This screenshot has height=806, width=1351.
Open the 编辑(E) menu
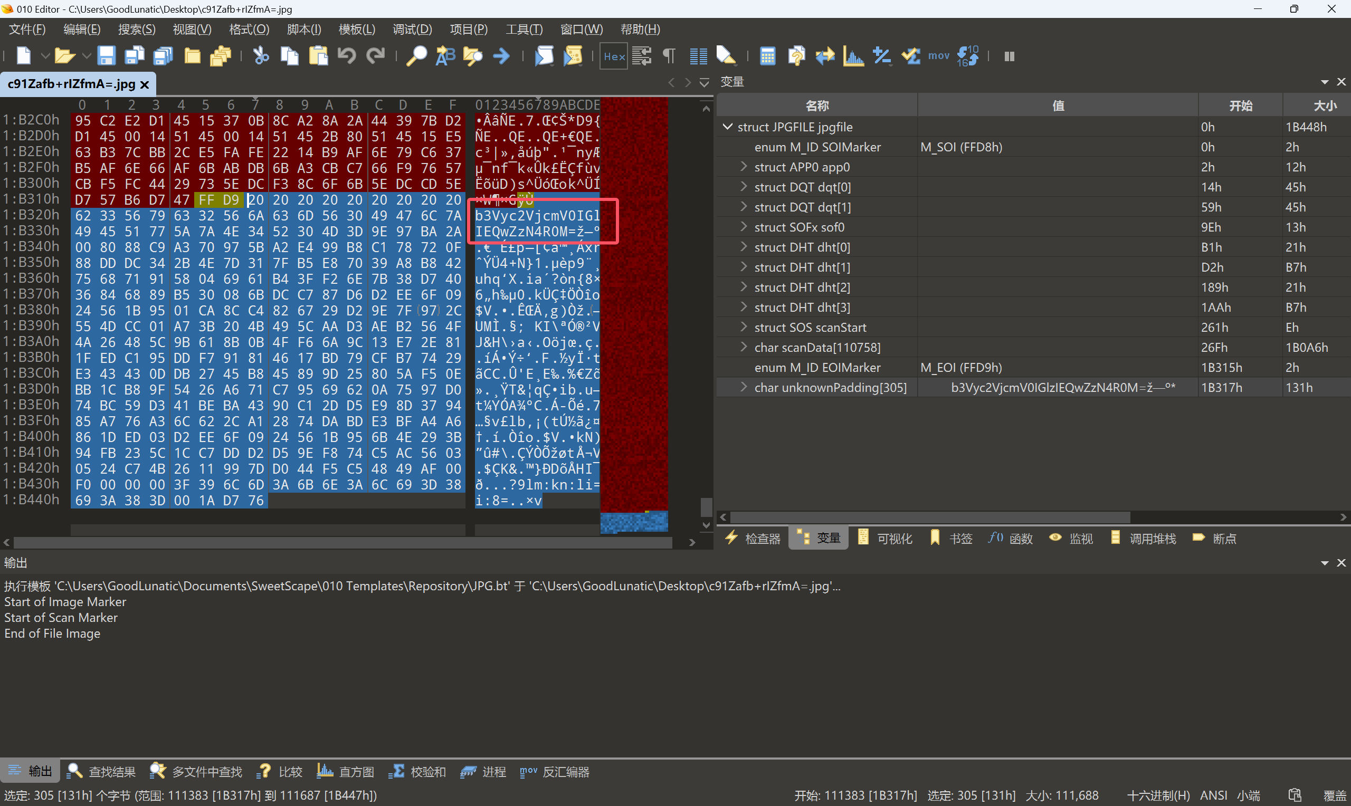[x=82, y=30]
